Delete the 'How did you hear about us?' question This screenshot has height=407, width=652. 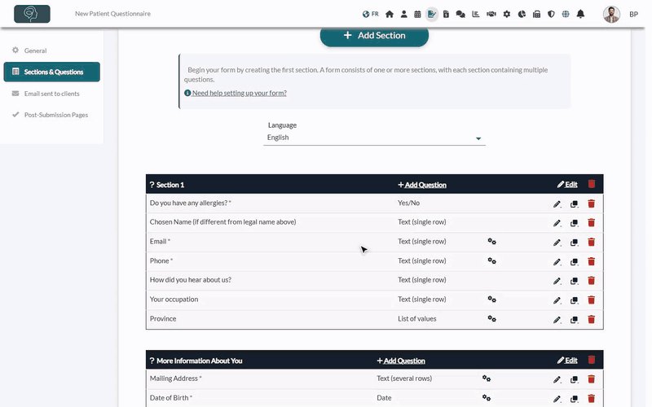pyautogui.click(x=592, y=281)
